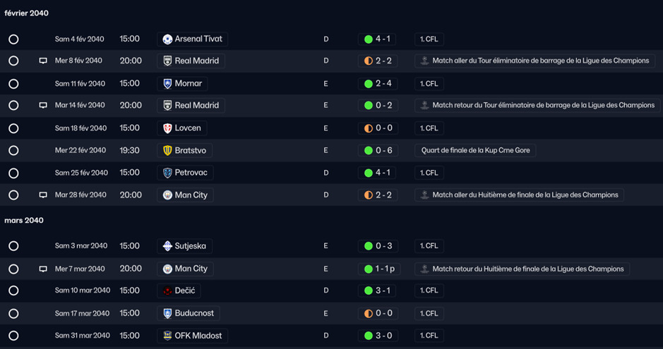
Task: Click the OFK Mladost club crest
Action: [x=167, y=336]
